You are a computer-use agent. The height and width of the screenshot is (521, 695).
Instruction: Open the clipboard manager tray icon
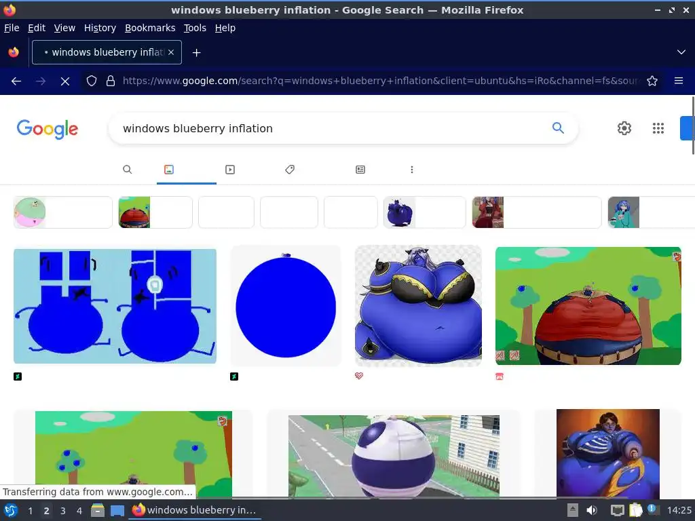point(635,510)
